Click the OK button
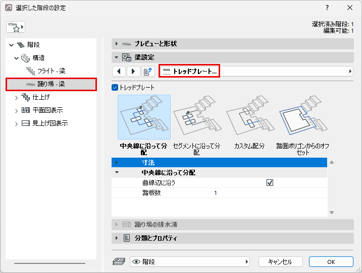Image resolution: width=362 pixels, height=273 pixels. click(x=331, y=262)
